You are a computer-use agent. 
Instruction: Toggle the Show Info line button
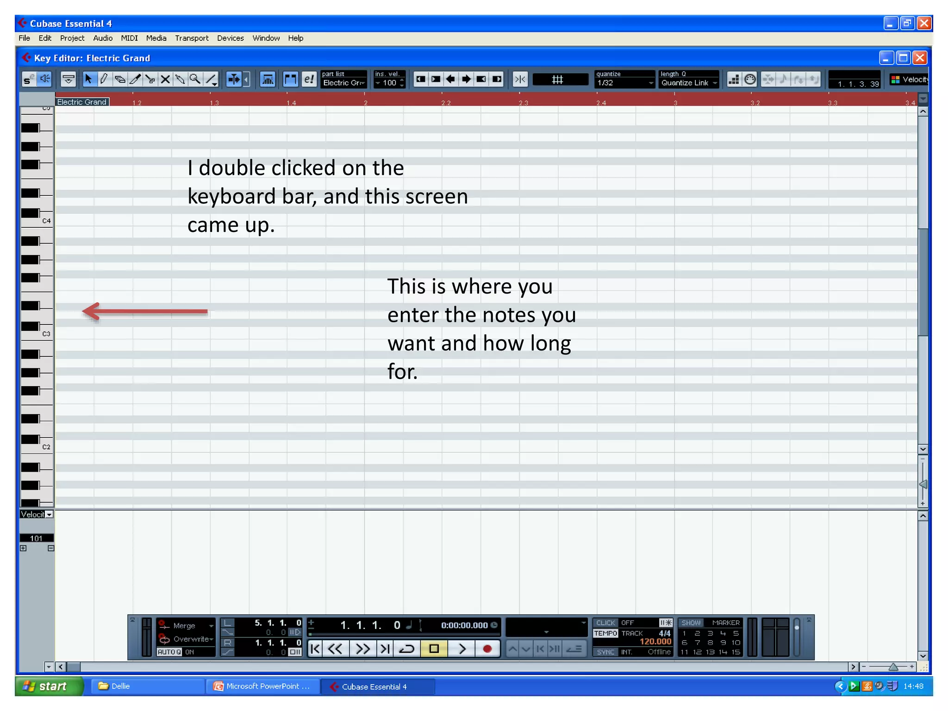point(69,79)
